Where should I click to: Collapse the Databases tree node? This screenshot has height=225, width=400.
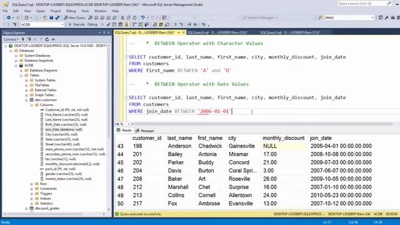pyautogui.click(x=11, y=51)
